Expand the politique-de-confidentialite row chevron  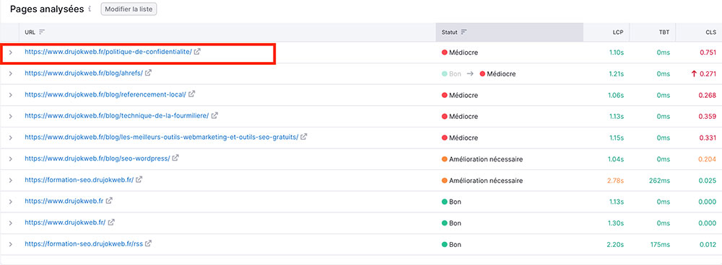(x=11, y=53)
